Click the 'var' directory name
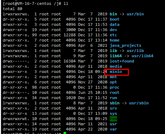The width and height of the screenshot is (165, 134). click(113, 129)
